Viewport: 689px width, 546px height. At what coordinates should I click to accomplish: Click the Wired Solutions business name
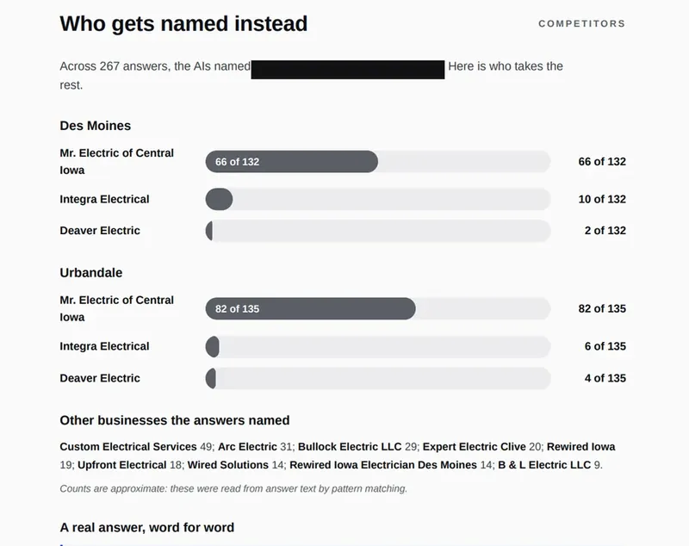pos(228,465)
